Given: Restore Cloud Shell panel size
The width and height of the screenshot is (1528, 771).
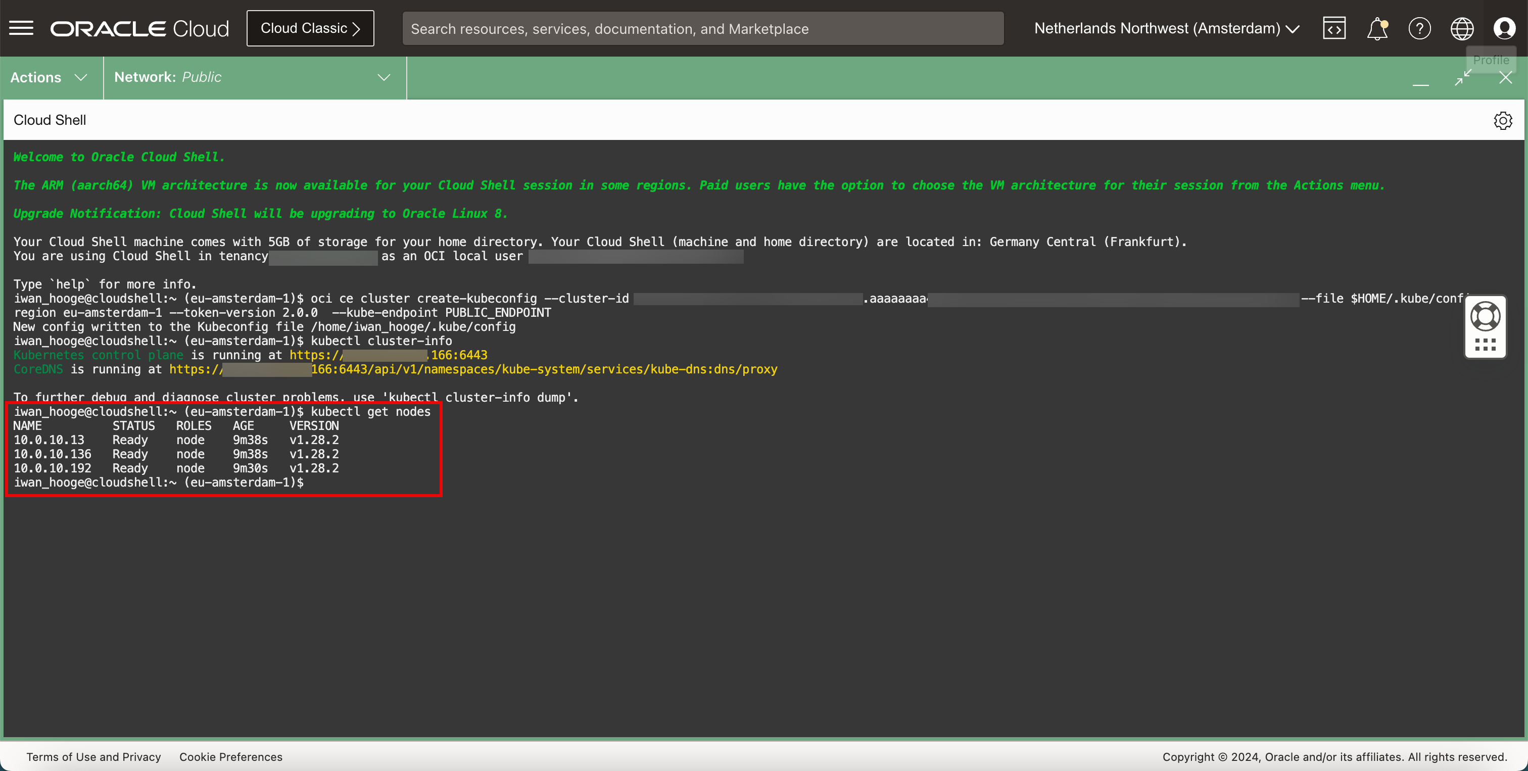Looking at the screenshot, I should 1463,77.
